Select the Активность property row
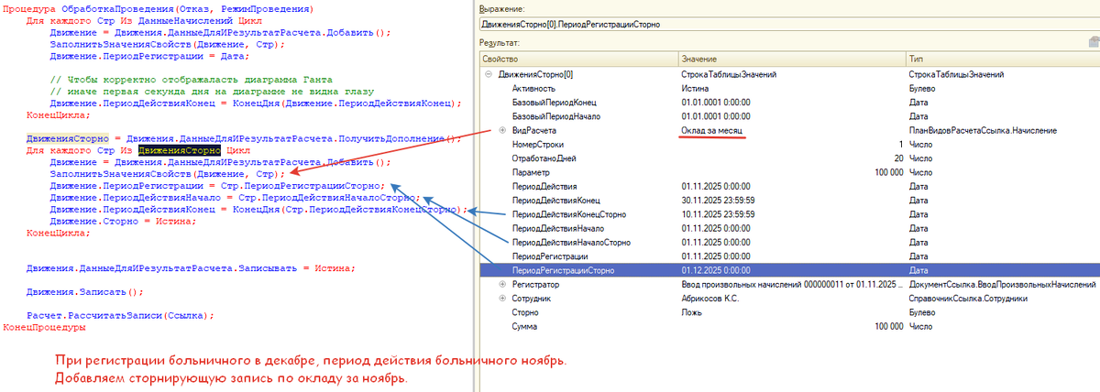Image resolution: width=1100 pixels, height=392 pixels. tap(788, 89)
